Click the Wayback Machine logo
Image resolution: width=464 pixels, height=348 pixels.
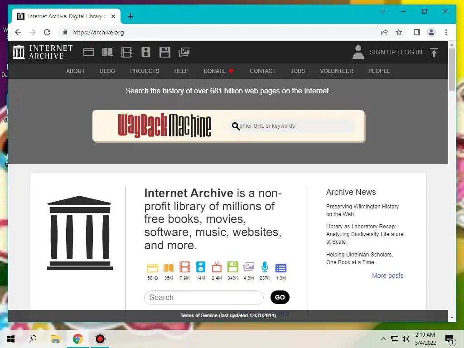point(164,126)
